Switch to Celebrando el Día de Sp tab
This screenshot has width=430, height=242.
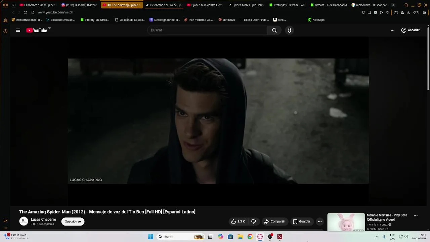164,5
